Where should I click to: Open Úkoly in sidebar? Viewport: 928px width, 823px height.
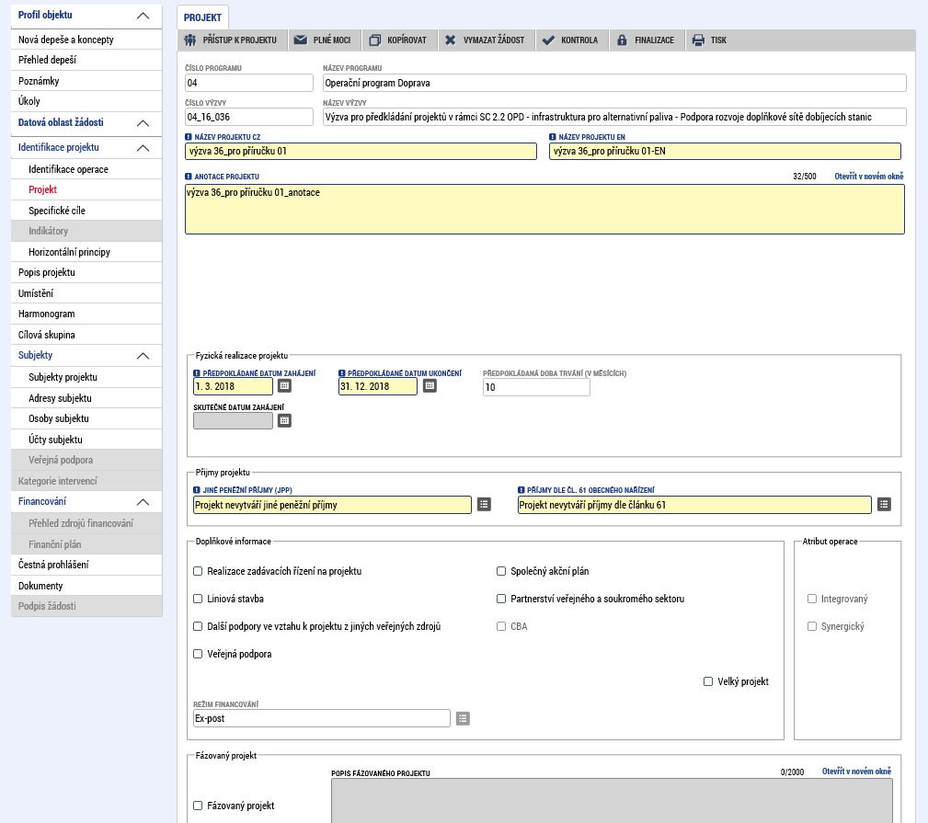point(86,101)
